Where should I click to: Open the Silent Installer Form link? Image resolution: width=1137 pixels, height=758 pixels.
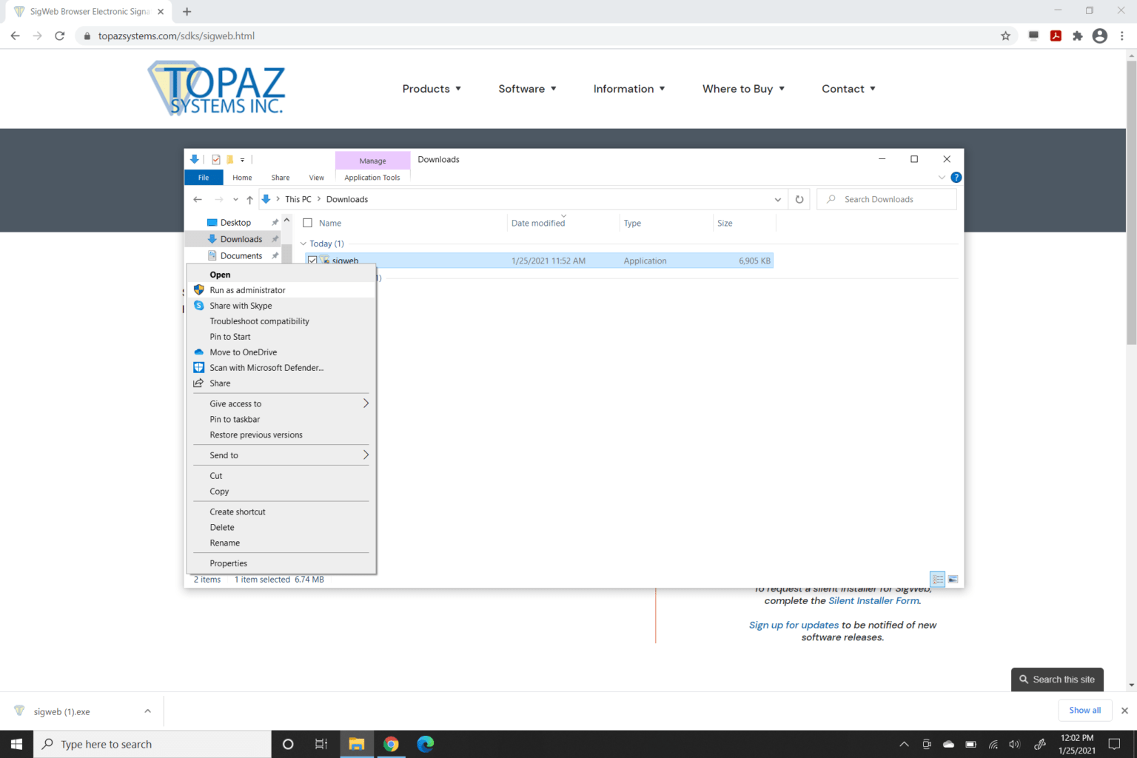[x=873, y=600]
